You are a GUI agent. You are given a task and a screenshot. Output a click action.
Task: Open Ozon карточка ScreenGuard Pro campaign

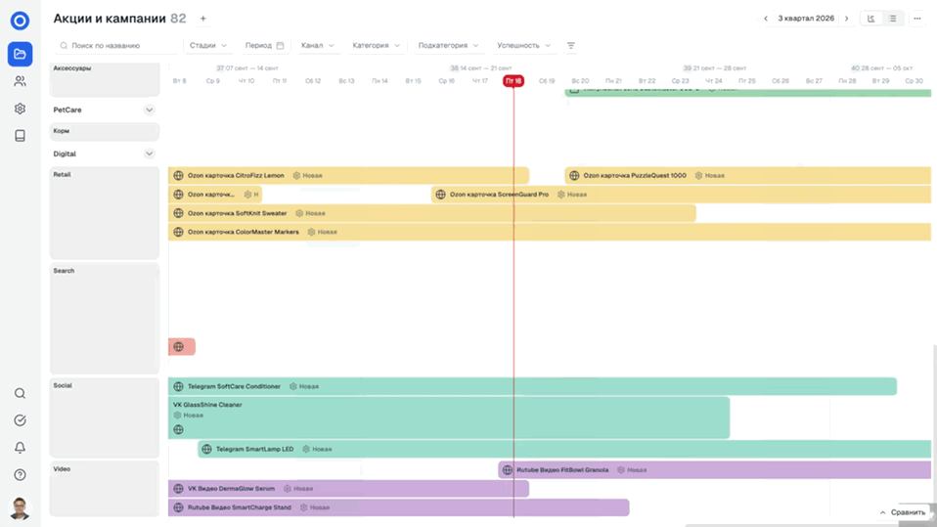pos(682,195)
